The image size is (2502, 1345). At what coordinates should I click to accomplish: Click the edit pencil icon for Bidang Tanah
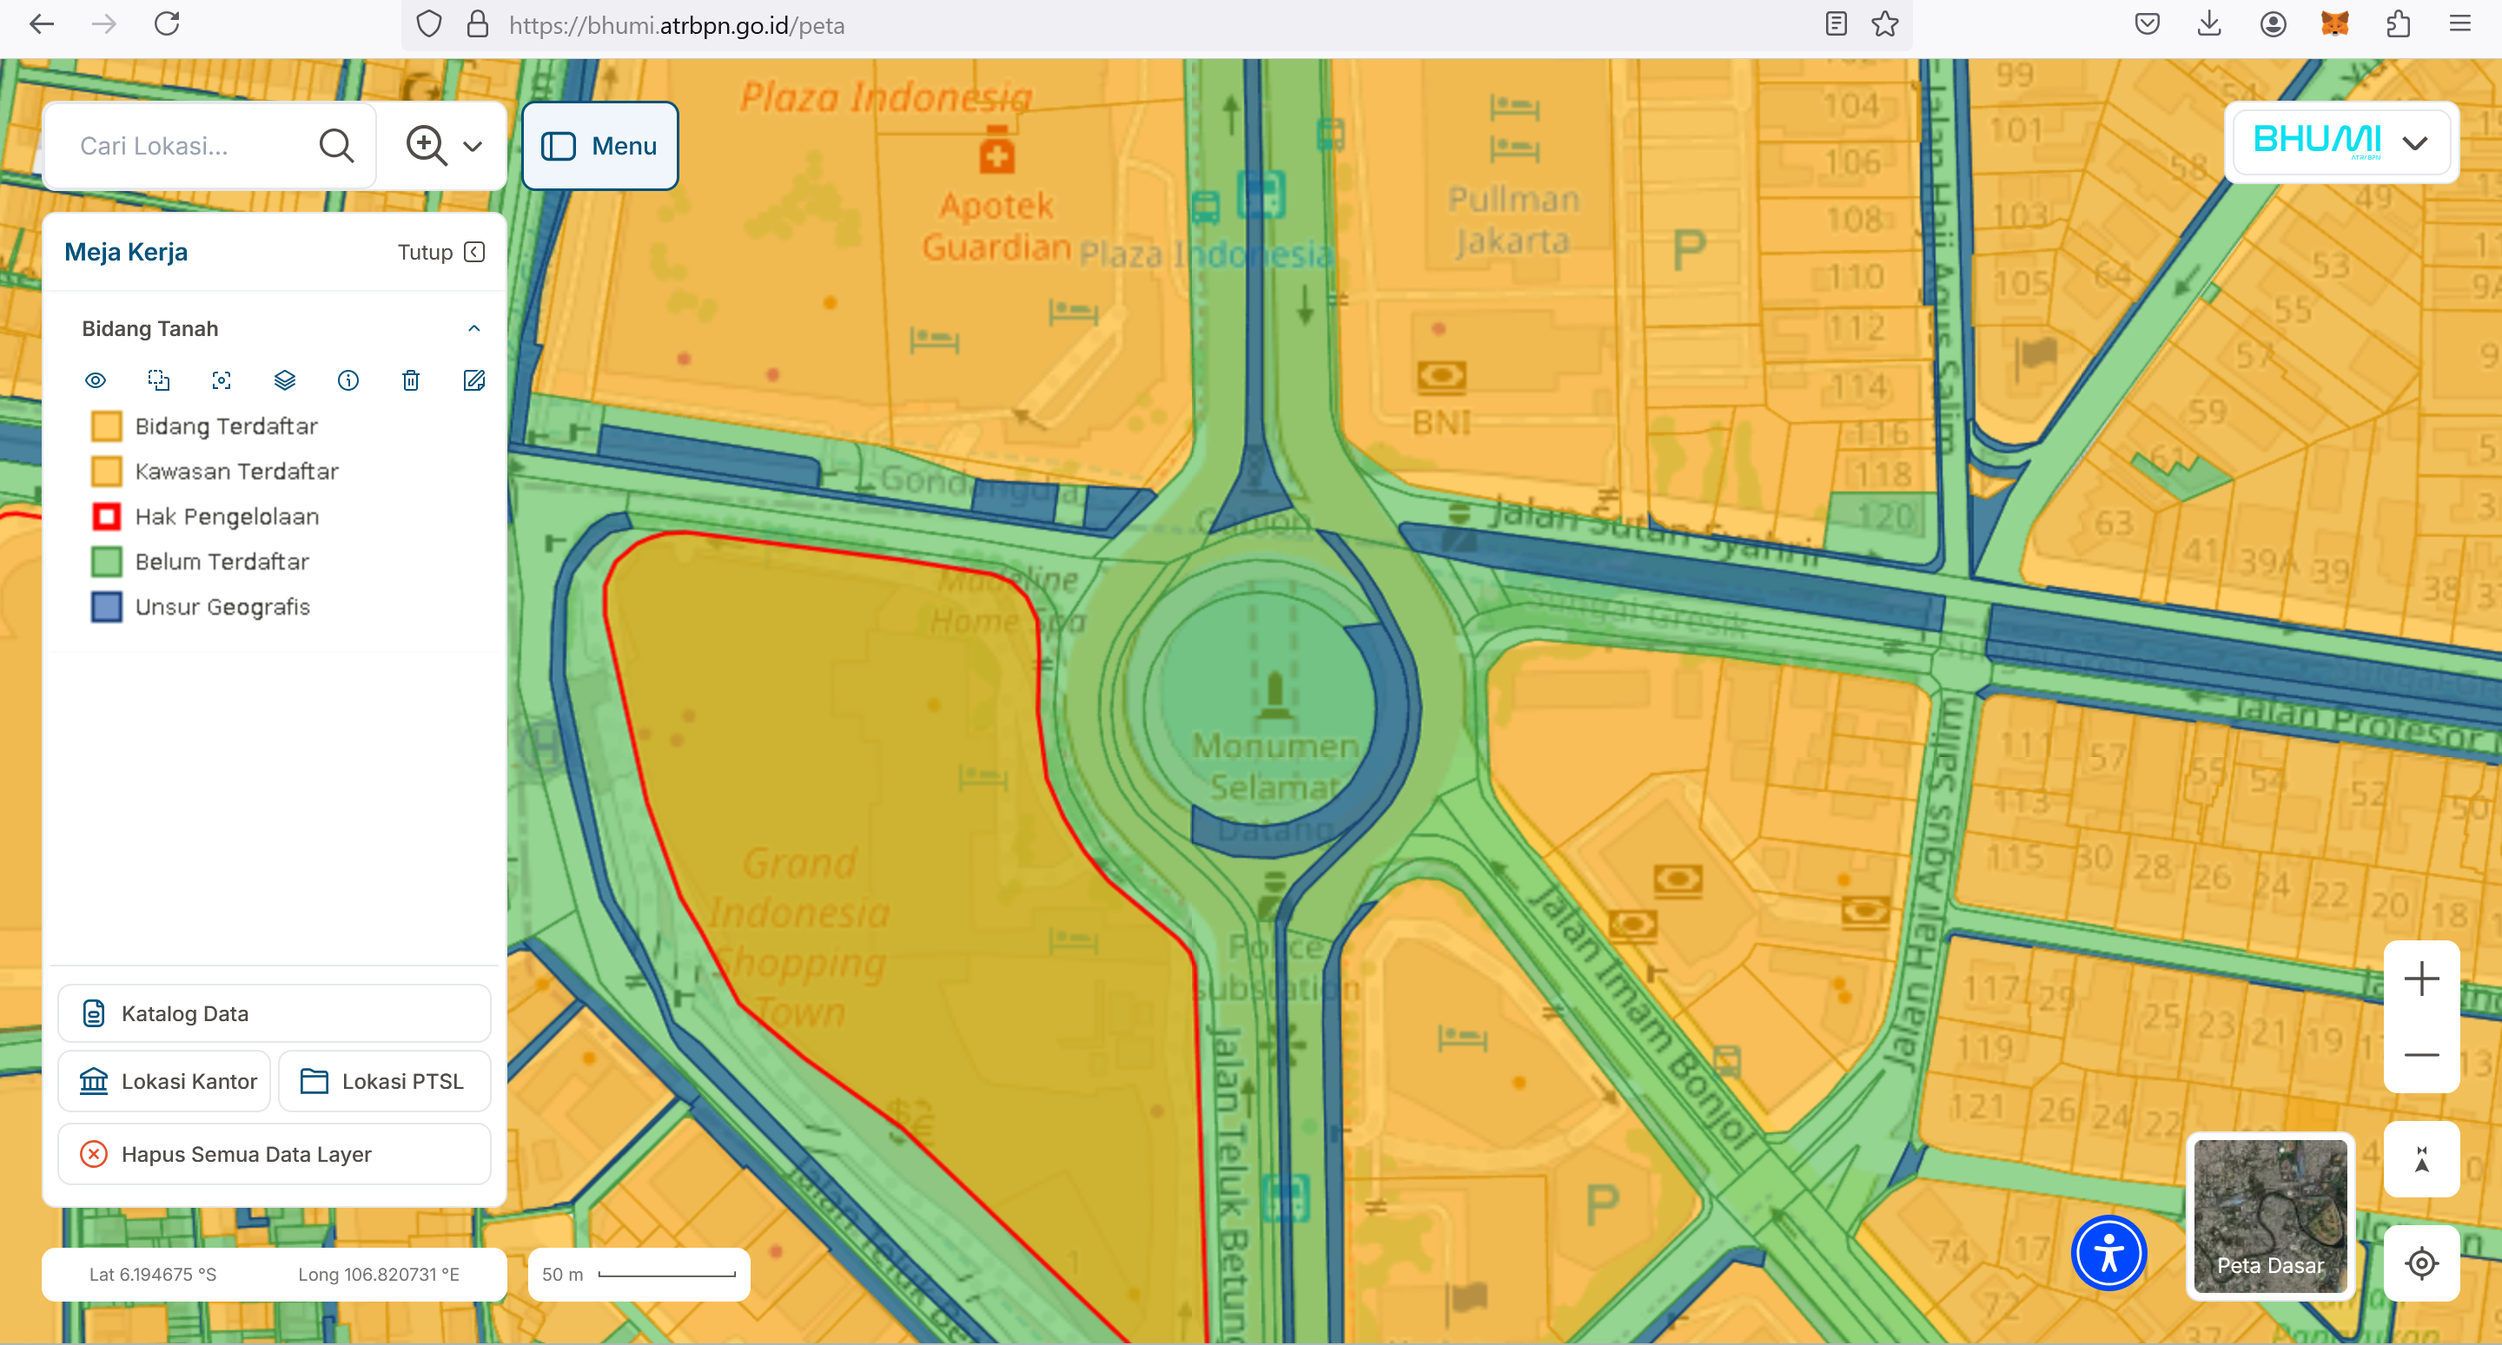(474, 379)
